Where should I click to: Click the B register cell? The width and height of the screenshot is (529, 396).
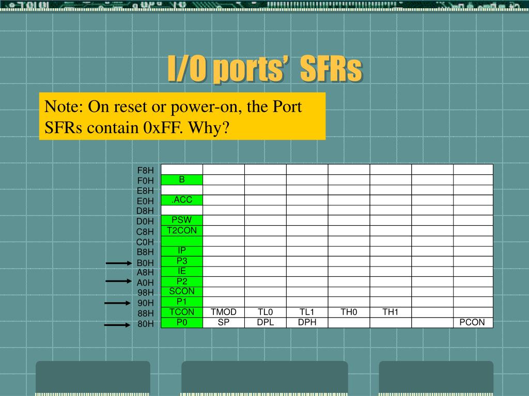pyautogui.click(x=182, y=179)
